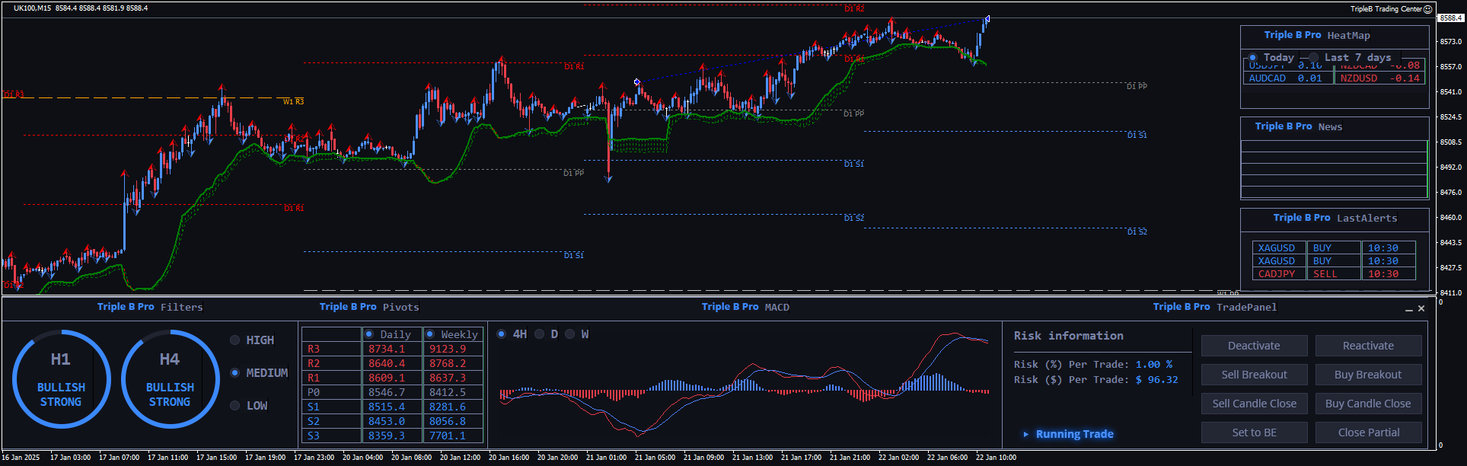Choose the MEDIUM filter radio button
The image size is (1467, 466).
tap(235, 373)
